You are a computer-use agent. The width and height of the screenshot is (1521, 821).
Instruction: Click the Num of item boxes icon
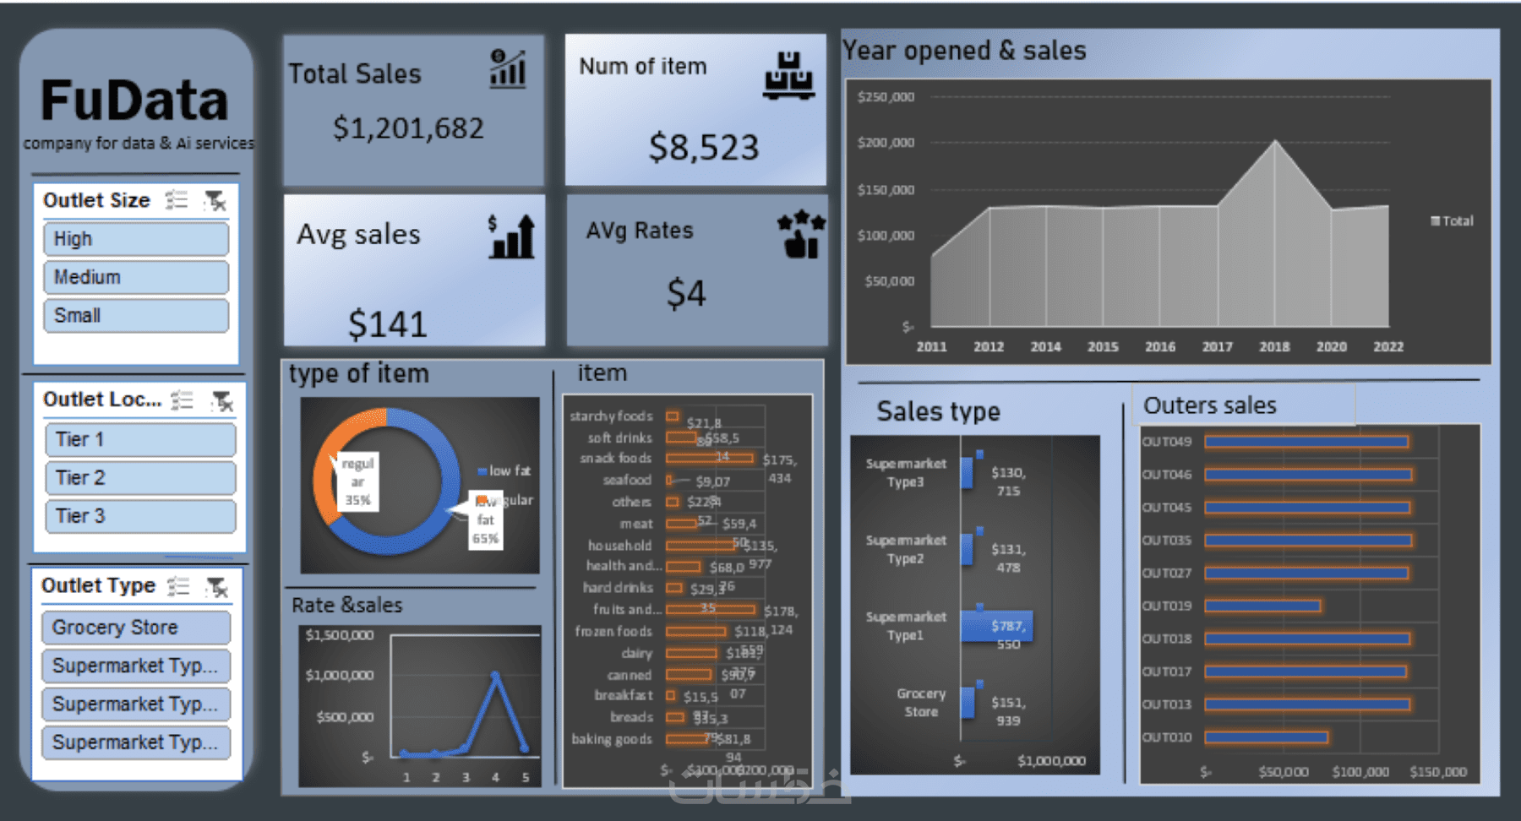coord(789,76)
